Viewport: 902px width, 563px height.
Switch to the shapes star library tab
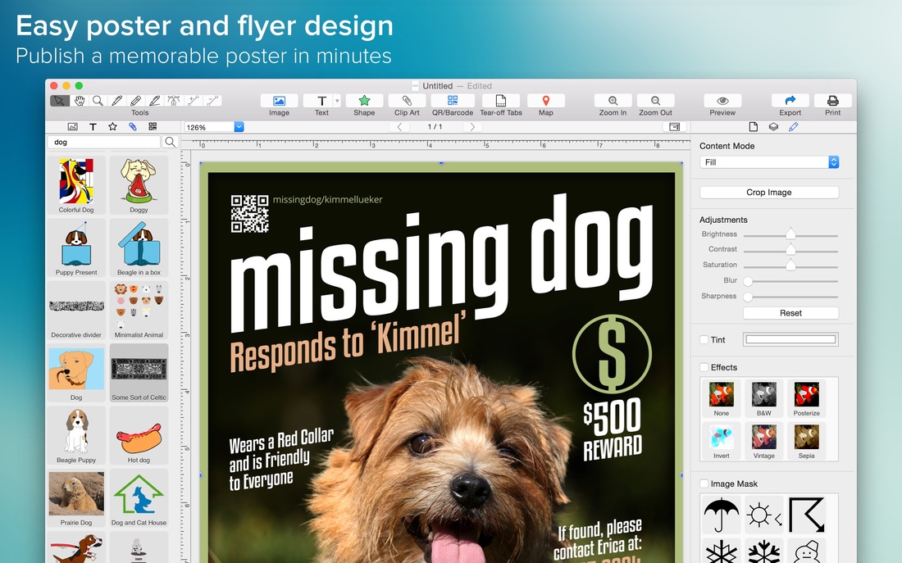click(x=113, y=126)
